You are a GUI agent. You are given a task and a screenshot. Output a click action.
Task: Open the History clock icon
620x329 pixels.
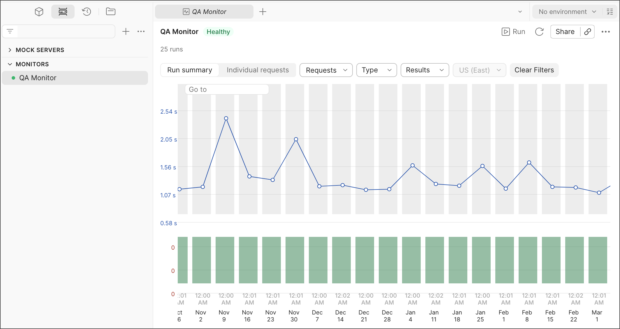pos(87,12)
